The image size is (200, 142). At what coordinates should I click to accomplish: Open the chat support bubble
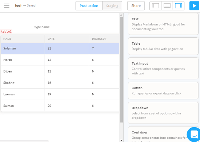(x=194, y=134)
